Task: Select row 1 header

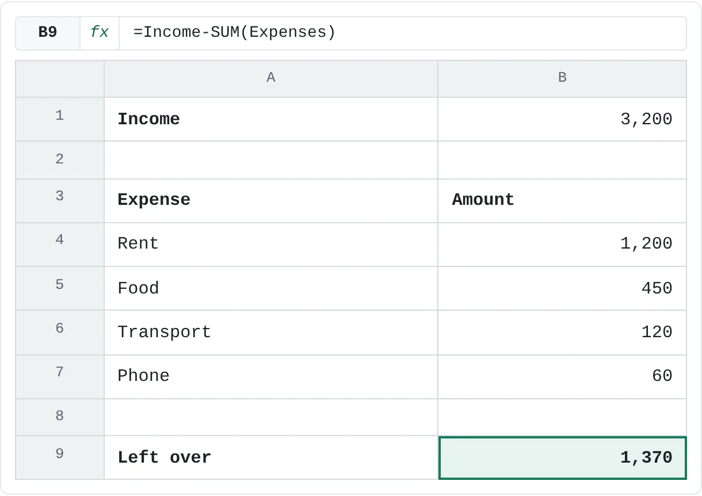Action: click(x=60, y=119)
